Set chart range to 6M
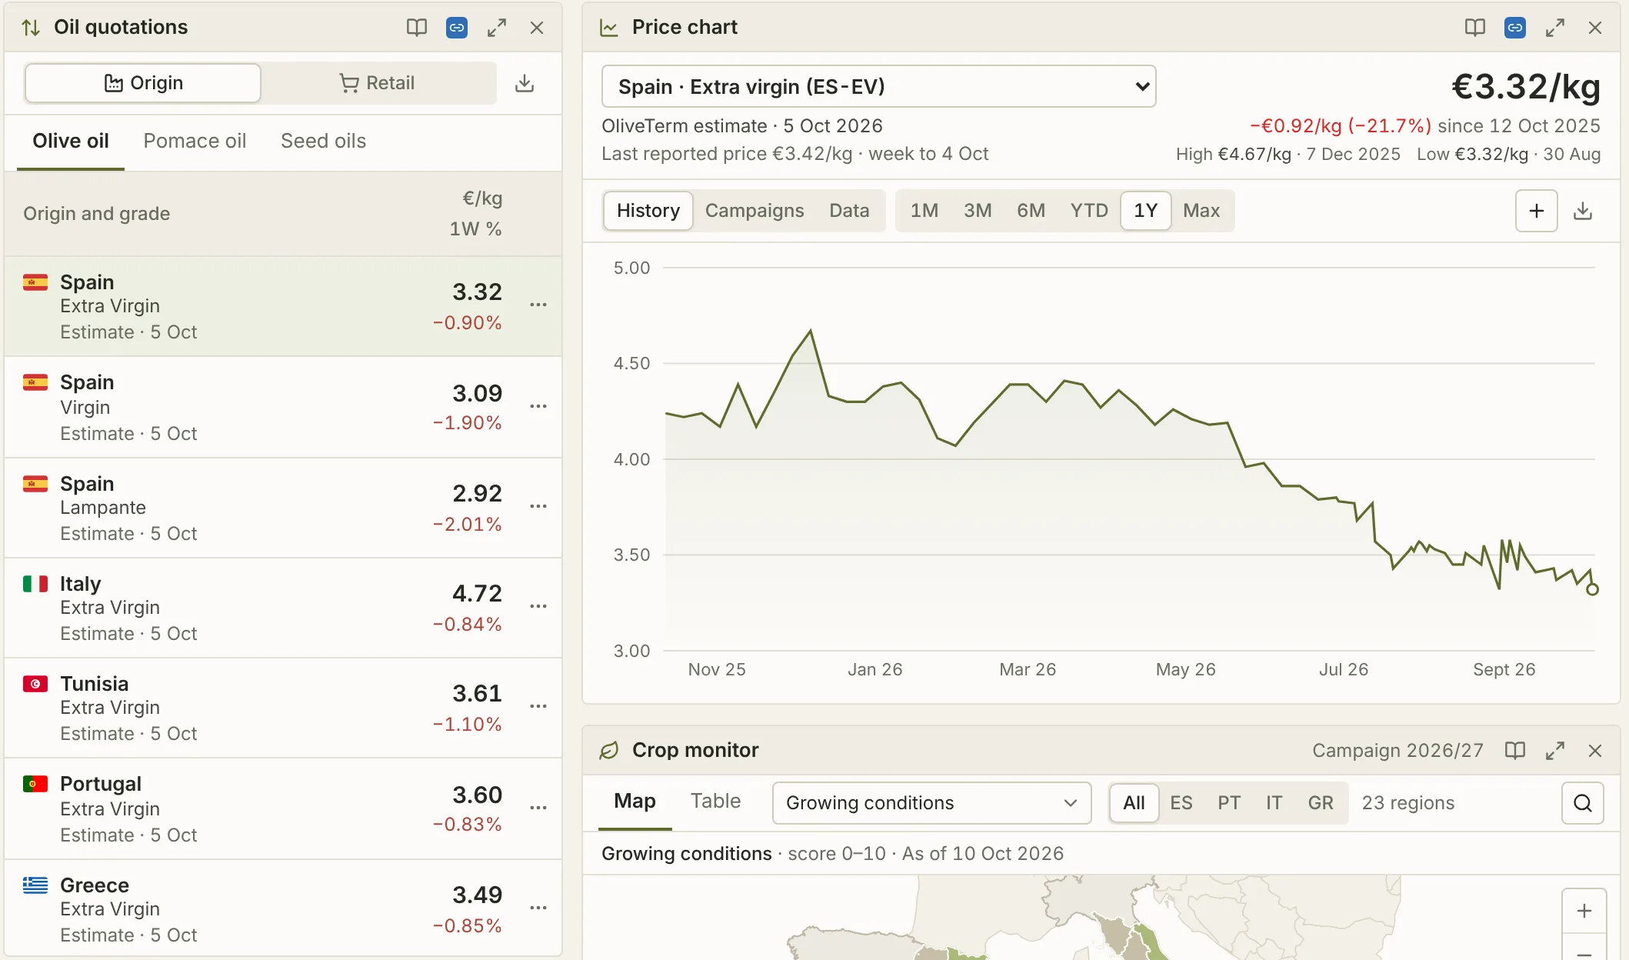This screenshot has height=960, width=1629. point(1031,211)
